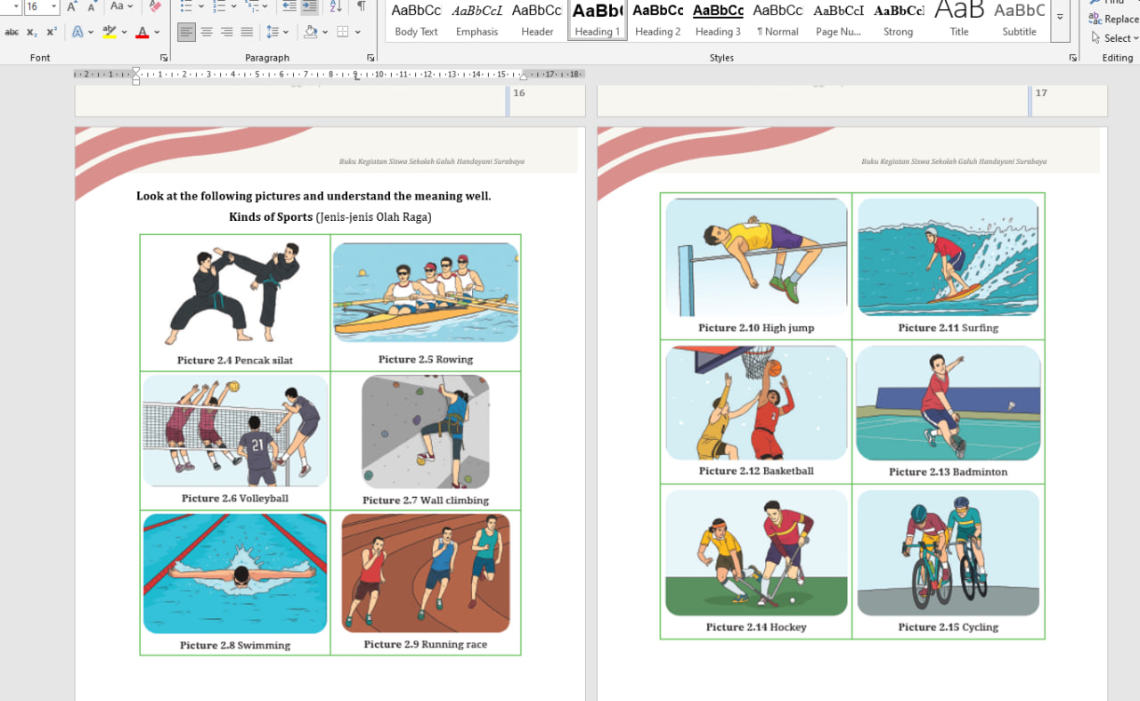
Task: Open Styles pane launcher
Action: click(x=1072, y=58)
